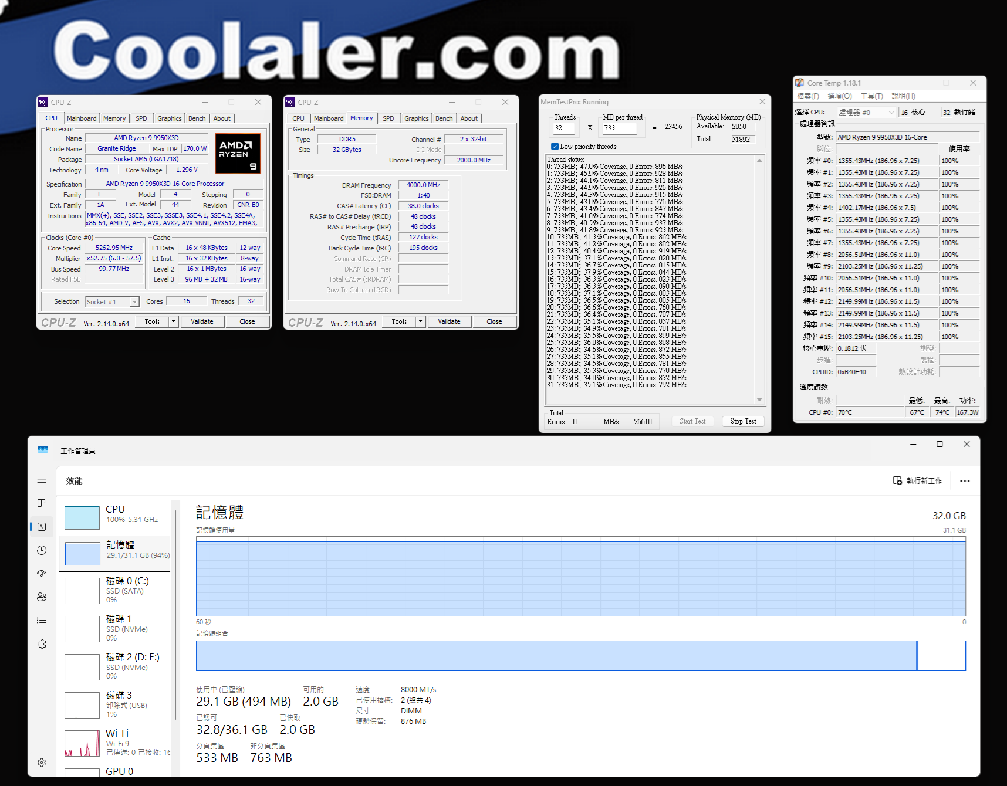1007x786 pixels.
Task: Click Start Test button in MemTestPro
Action: pos(692,421)
